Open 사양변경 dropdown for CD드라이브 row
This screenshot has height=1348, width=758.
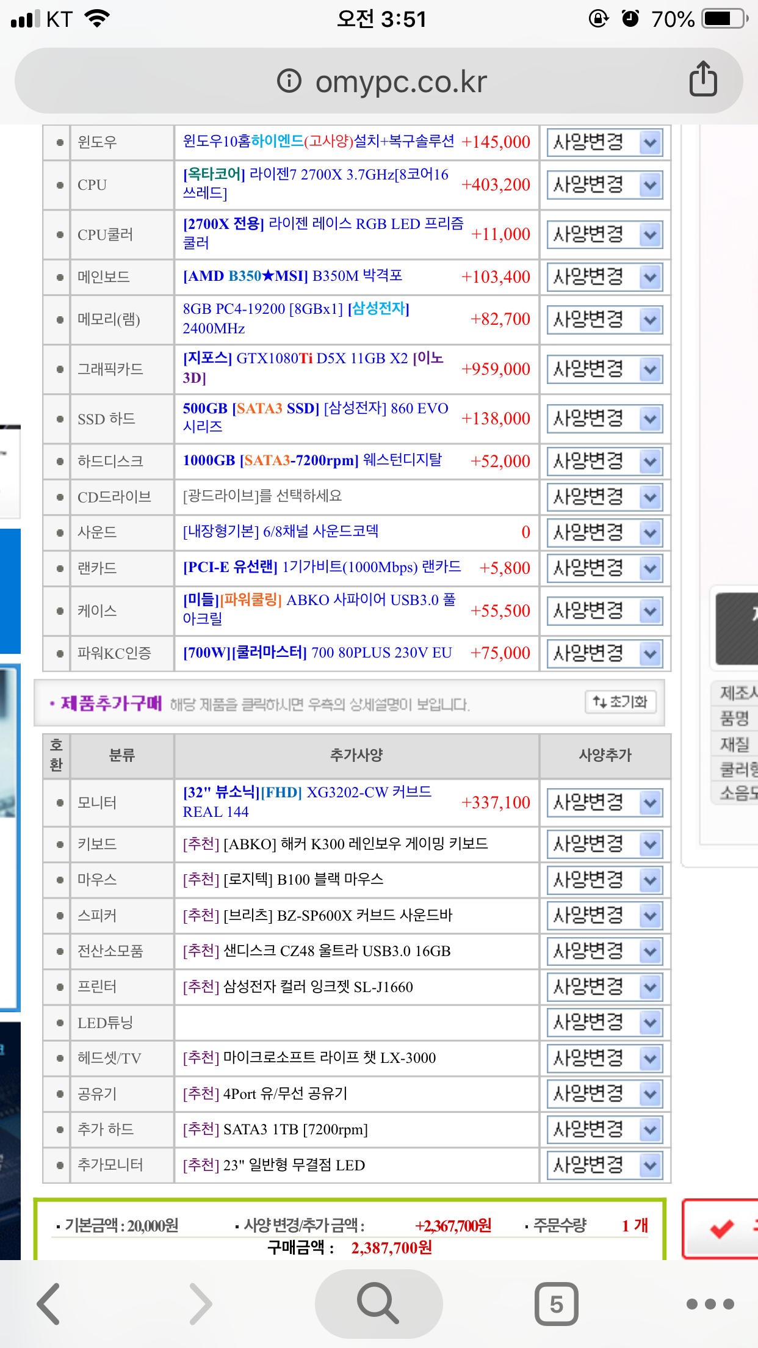(x=605, y=497)
